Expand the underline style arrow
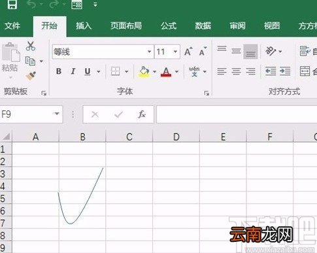 [99, 71]
